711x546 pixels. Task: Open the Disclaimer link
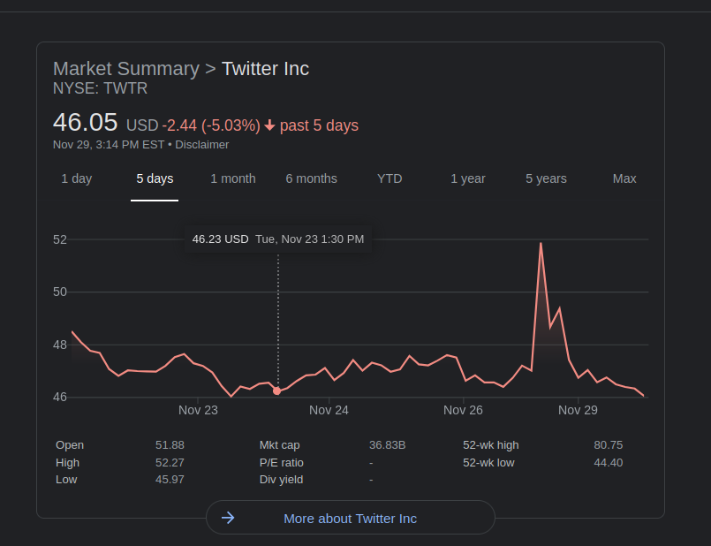click(201, 145)
